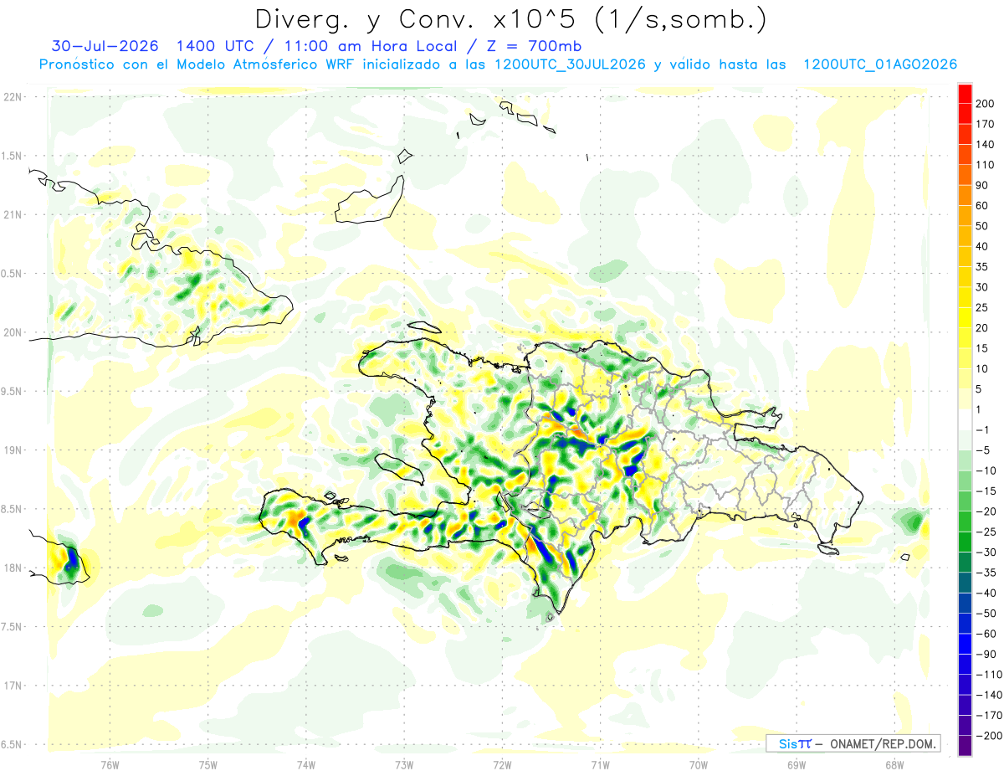The width and height of the screenshot is (1004, 776).
Task: Click the '68W' longitude label
Action: click(894, 763)
